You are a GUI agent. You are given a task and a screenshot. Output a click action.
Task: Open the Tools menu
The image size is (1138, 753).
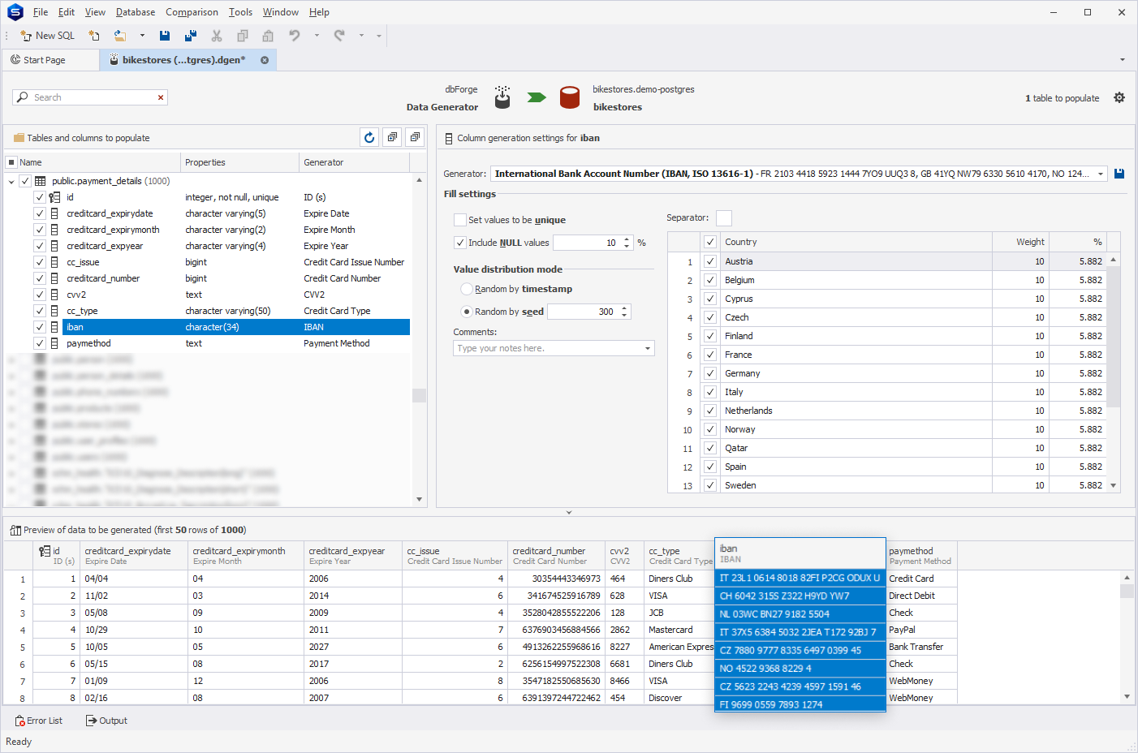pos(240,12)
